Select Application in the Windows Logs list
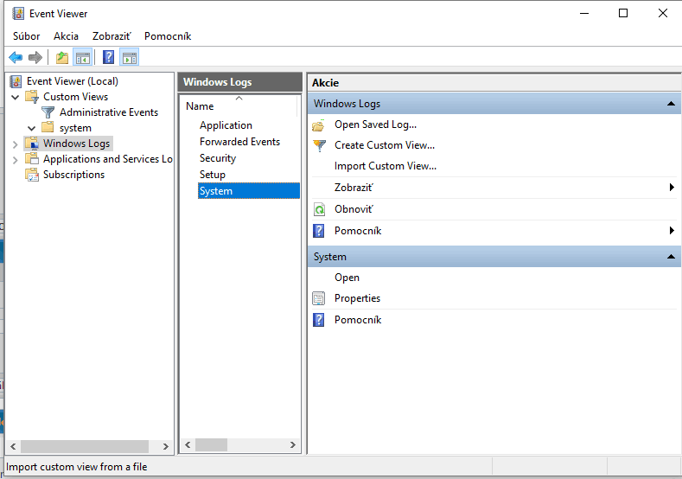The width and height of the screenshot is (682, 479). (226, 125)
